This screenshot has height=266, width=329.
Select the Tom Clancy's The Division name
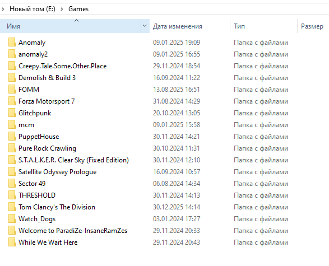(57, 207)
